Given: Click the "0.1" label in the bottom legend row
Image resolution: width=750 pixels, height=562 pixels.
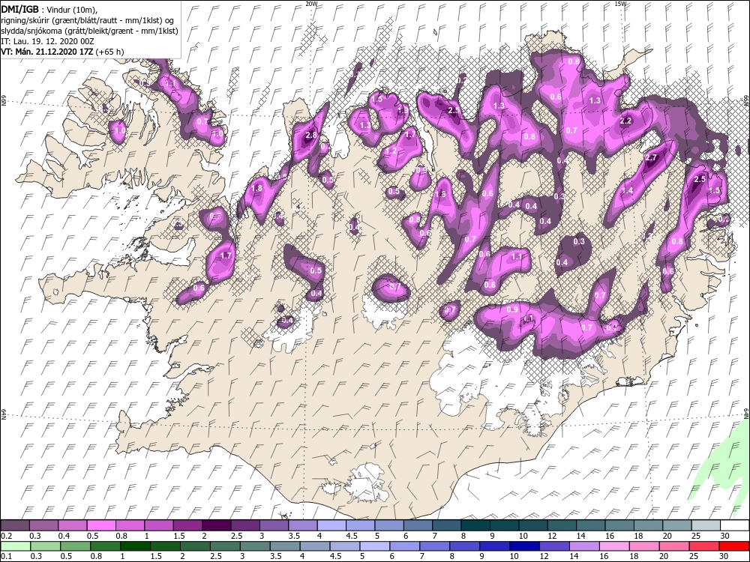Looking at the screenshot, I should 7,556.
